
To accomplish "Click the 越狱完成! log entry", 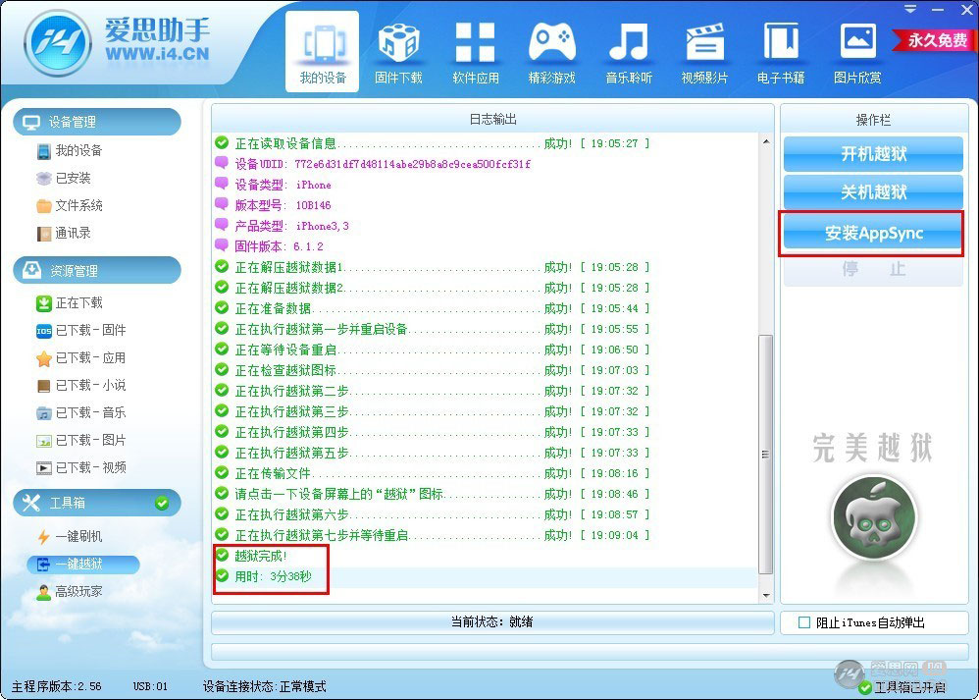I will pos(251,556).
